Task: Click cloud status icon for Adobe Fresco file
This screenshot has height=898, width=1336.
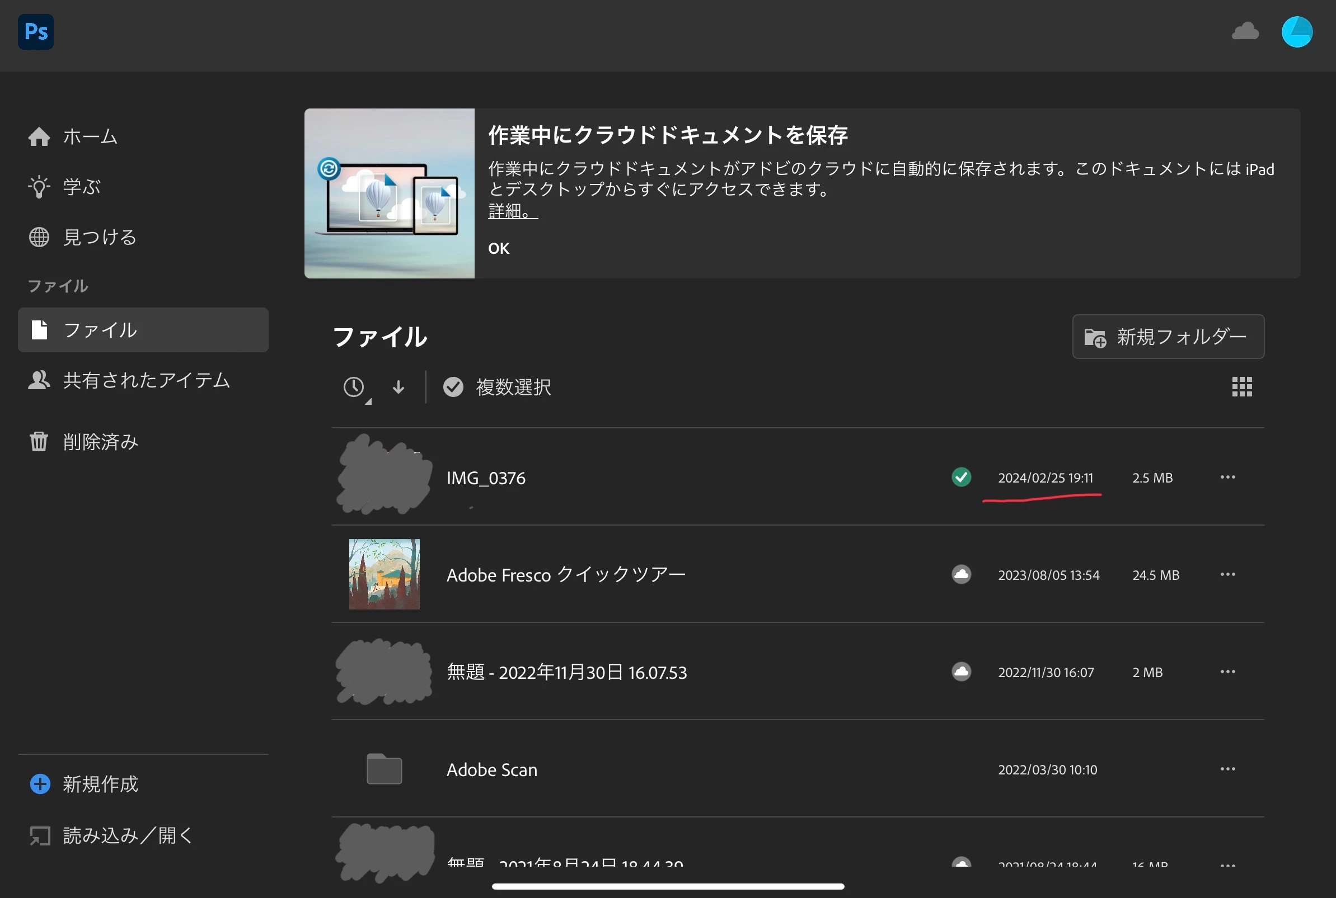Action: point(961,574)
